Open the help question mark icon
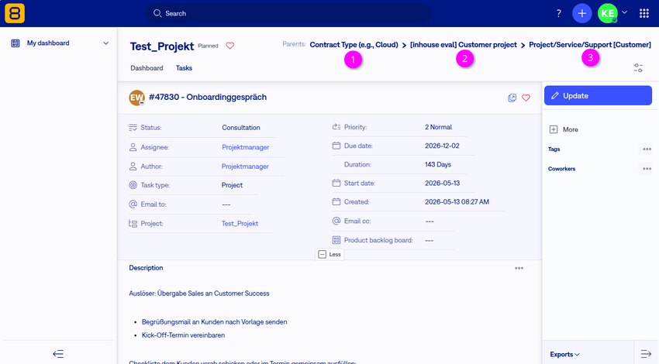This screenshot has width=659, height=364. 558,13
